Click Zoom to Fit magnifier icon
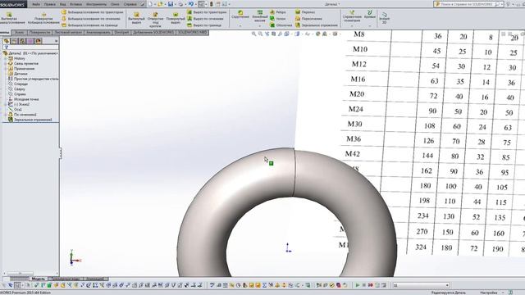 pos(253,34)
